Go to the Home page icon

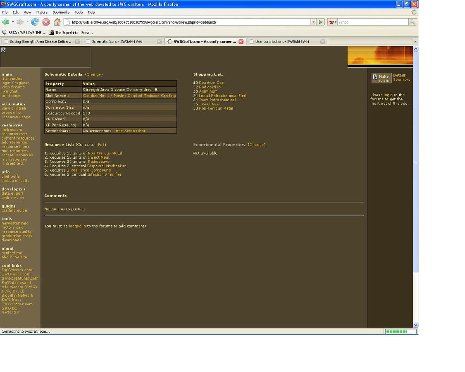coord(57,22)
